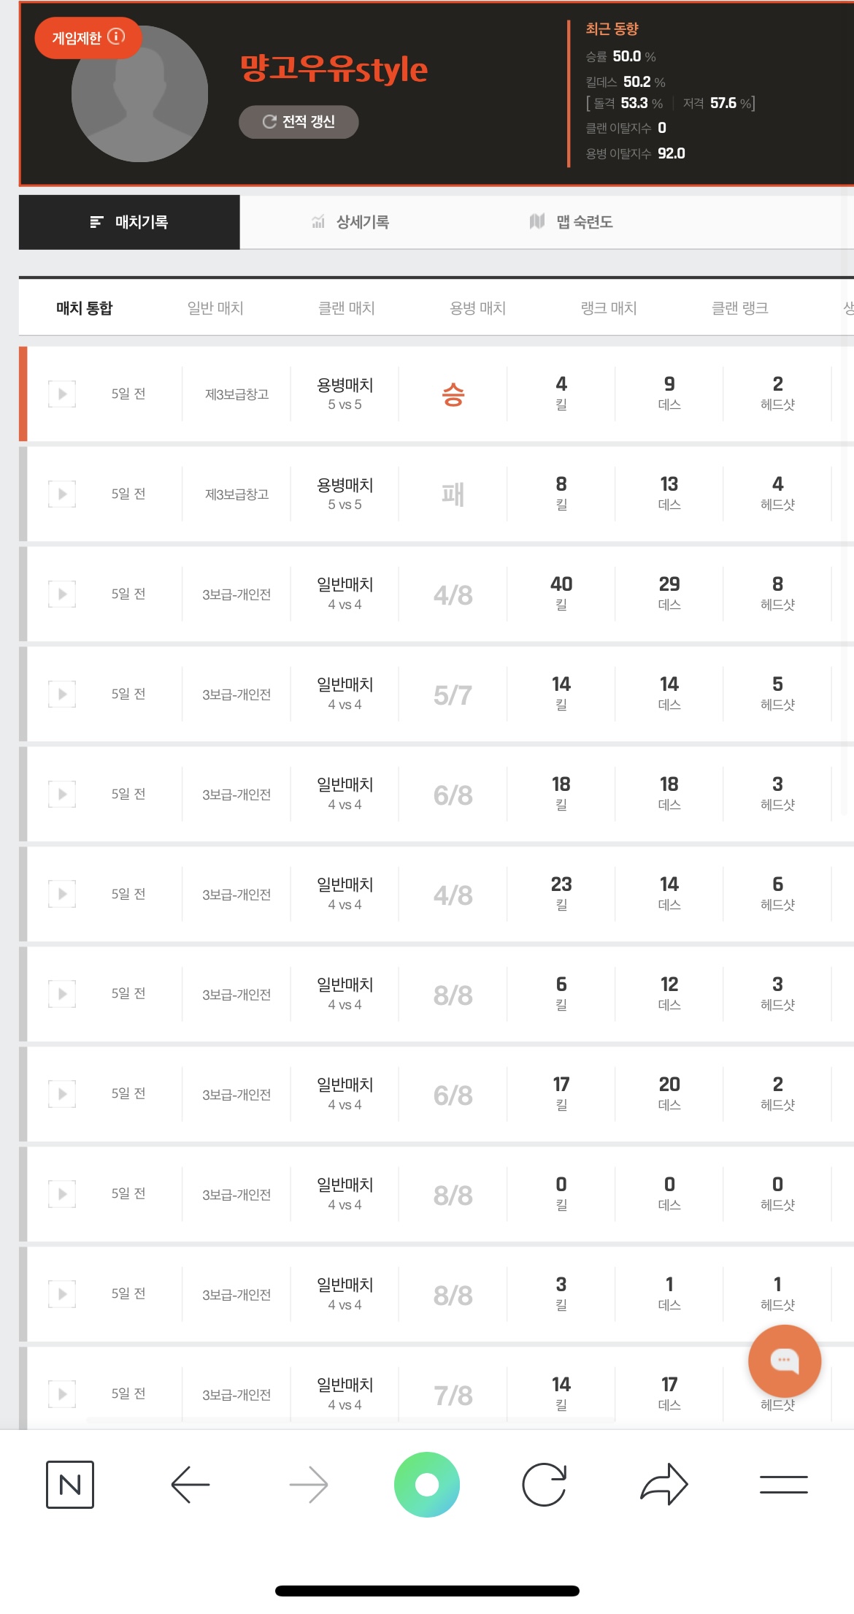The image size is (854, 1614).
Task: Show only 랭크 매치 records
Action: 609,308
